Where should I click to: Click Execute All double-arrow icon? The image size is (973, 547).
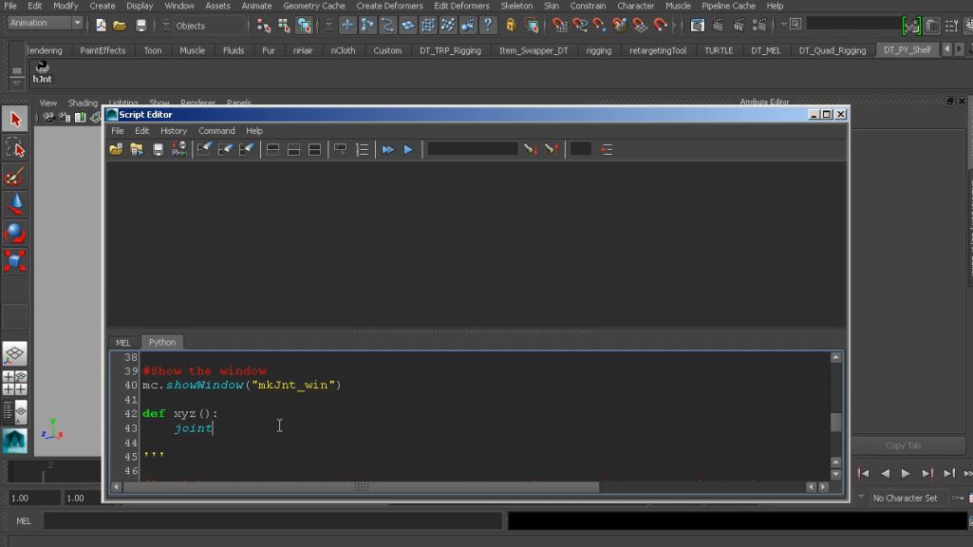click(388, 150)
